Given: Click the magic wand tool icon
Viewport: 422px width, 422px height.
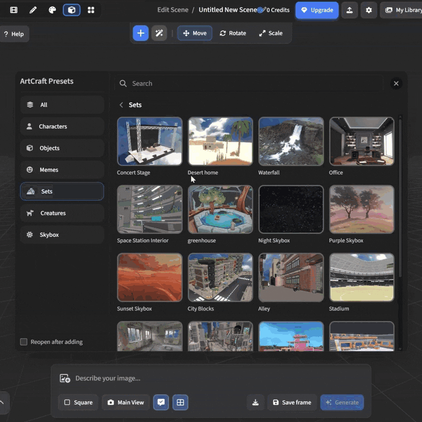Looking at the screenshot, I should (x=159, y=33).
